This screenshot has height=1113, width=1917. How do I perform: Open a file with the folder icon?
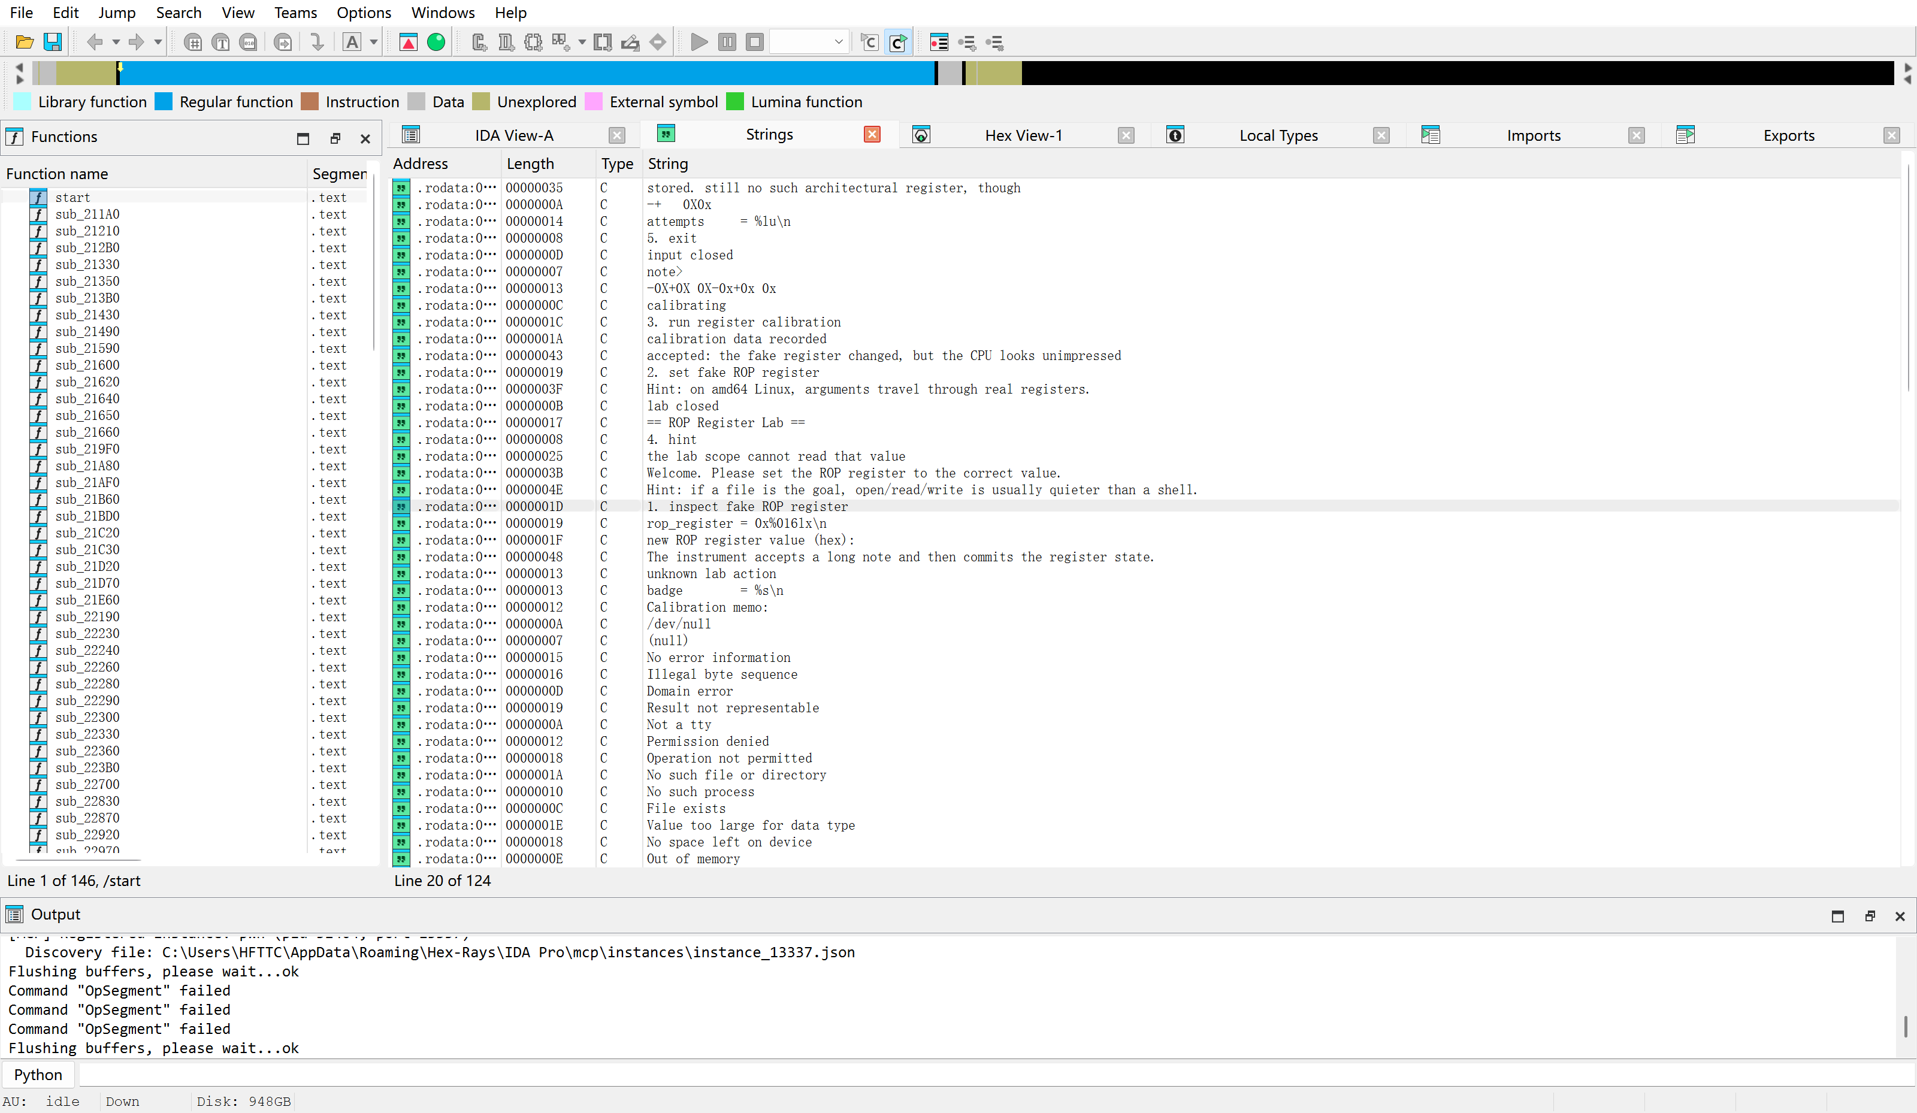click(25, 43)
